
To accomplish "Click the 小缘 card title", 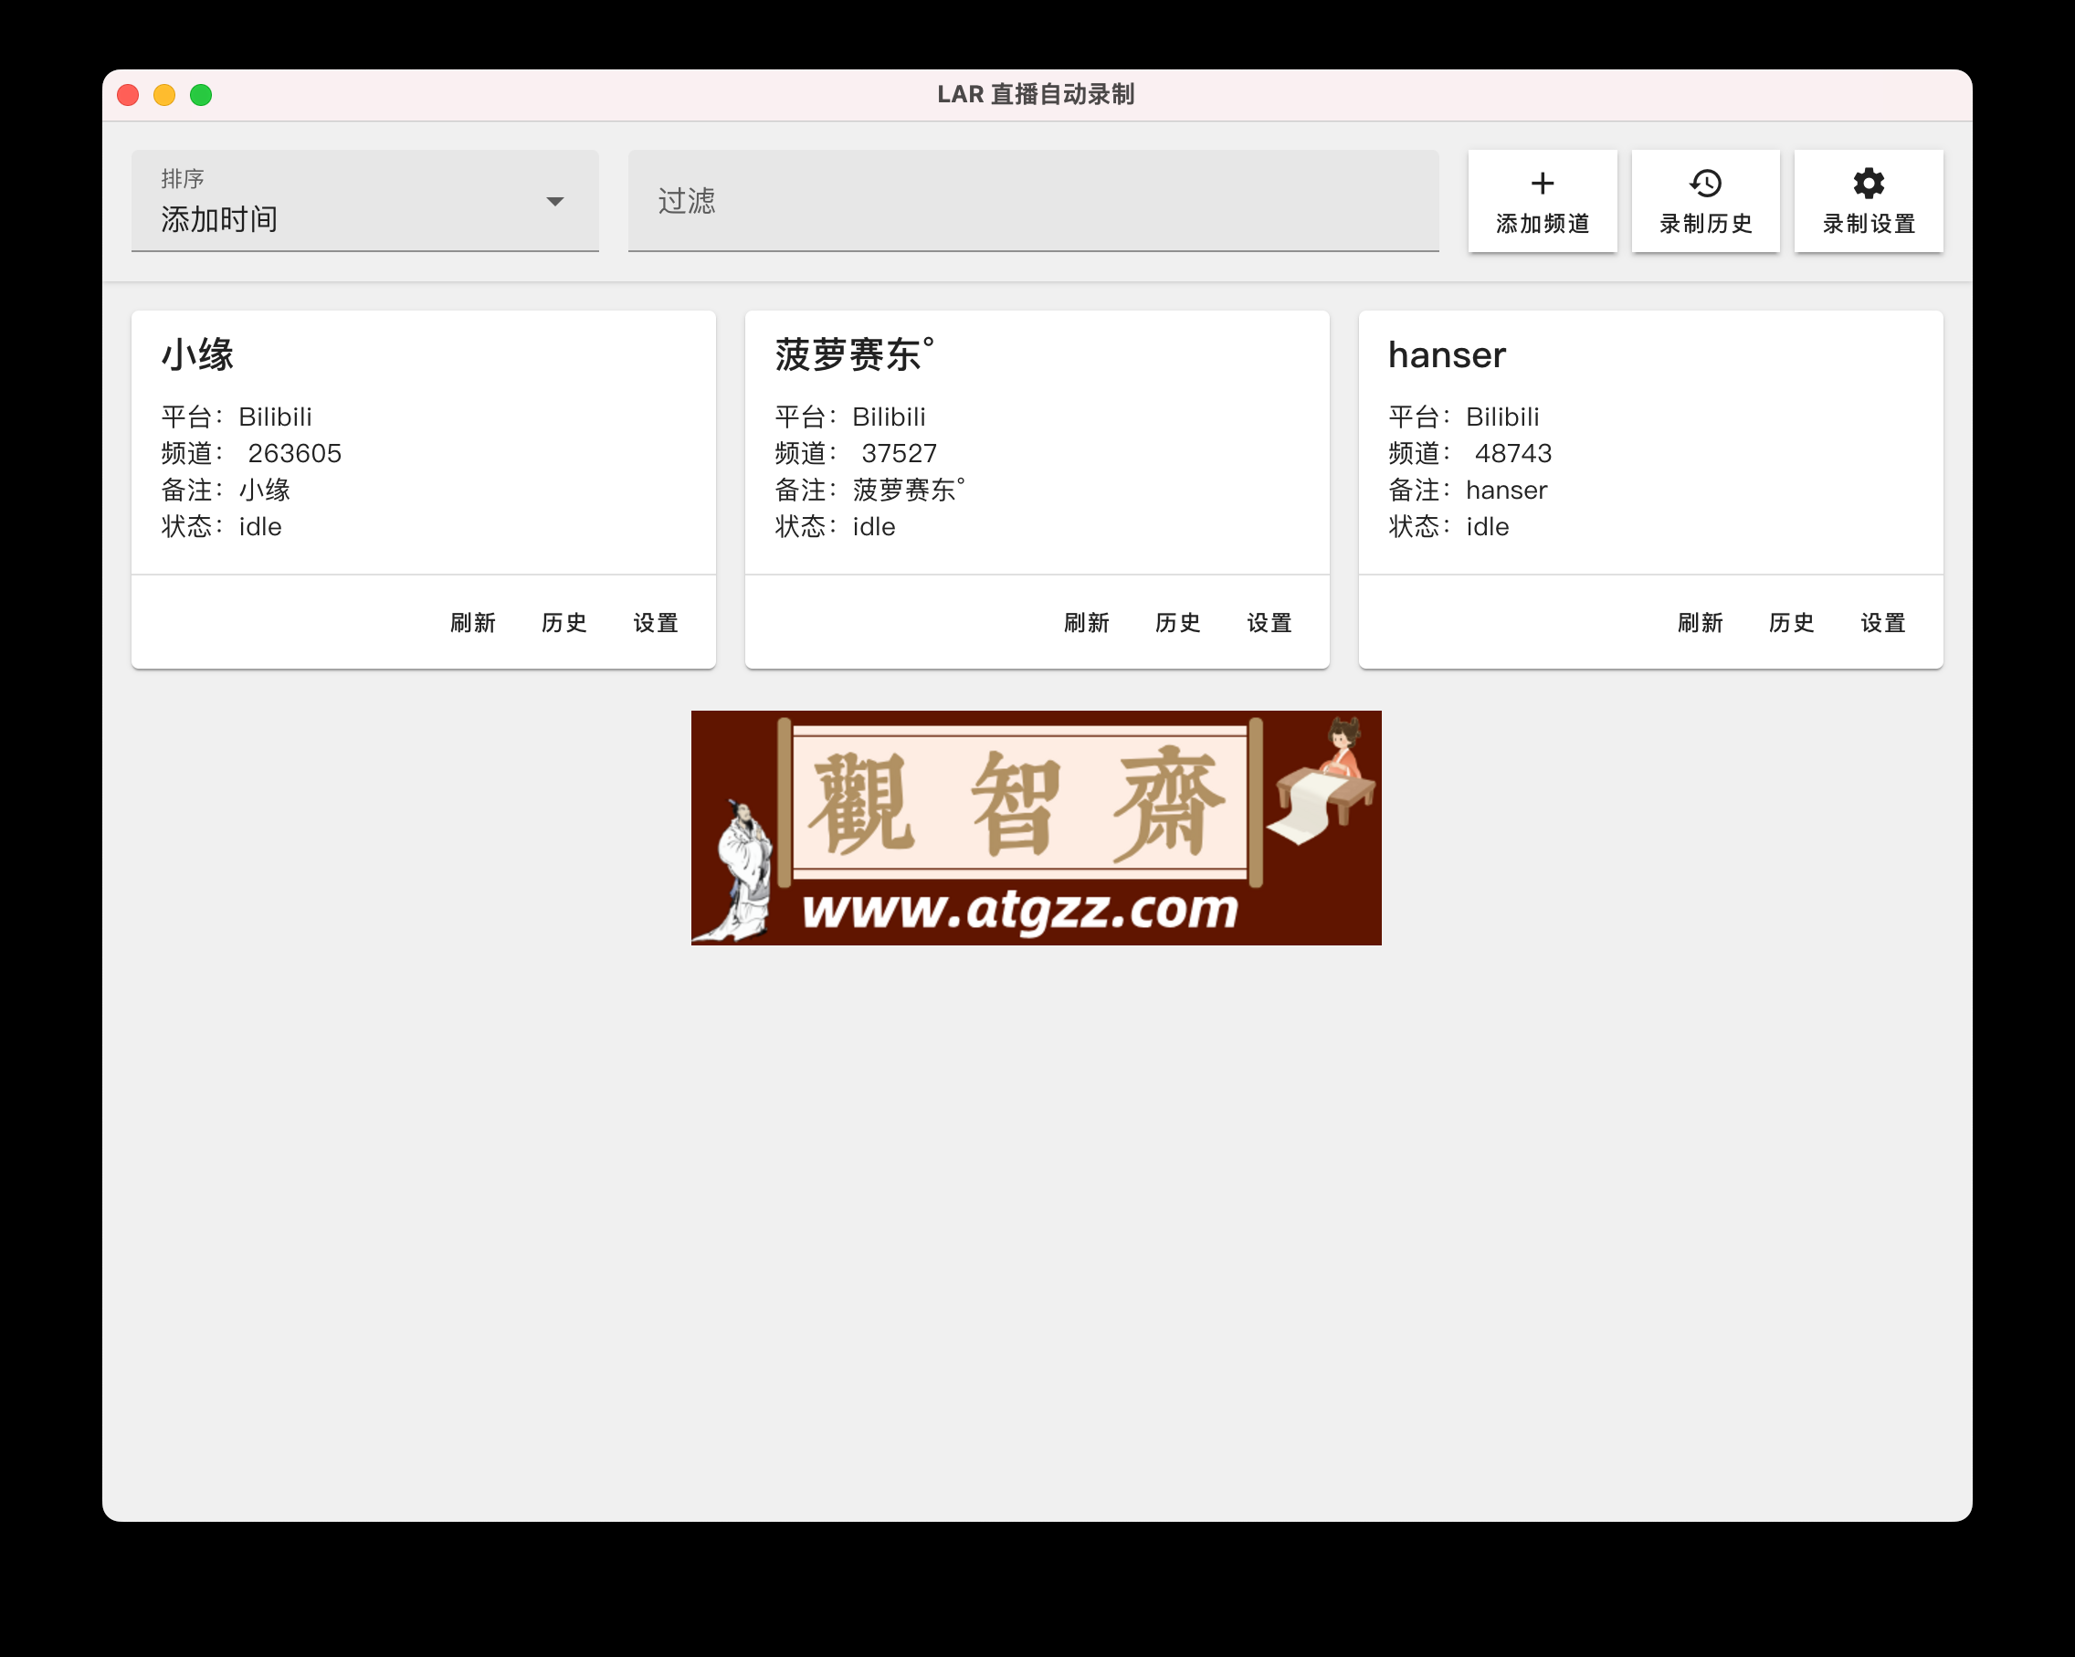I will tap(197, 355).
